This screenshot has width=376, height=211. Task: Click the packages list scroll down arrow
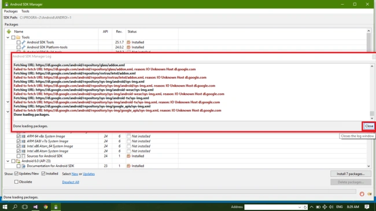[x=368, y=166]
